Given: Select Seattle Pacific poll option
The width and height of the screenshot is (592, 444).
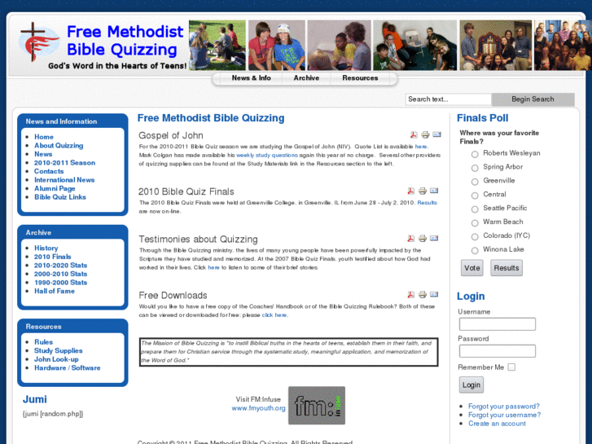Looking at the screenshot, I should [x=475, y=209].
